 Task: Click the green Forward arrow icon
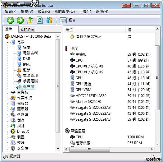click(x=20, y=20)
